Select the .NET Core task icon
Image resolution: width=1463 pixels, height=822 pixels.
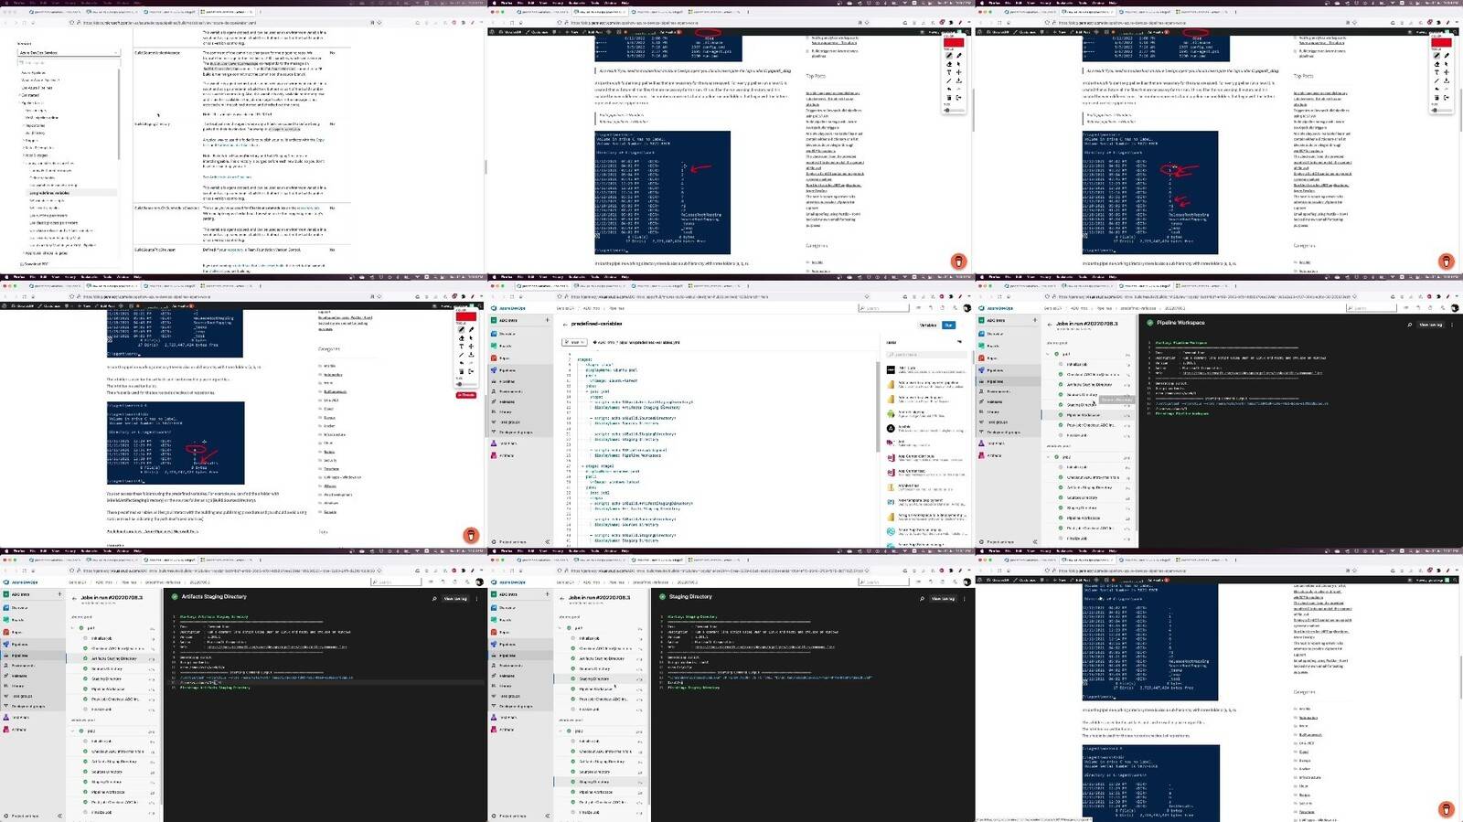[891, 369]
